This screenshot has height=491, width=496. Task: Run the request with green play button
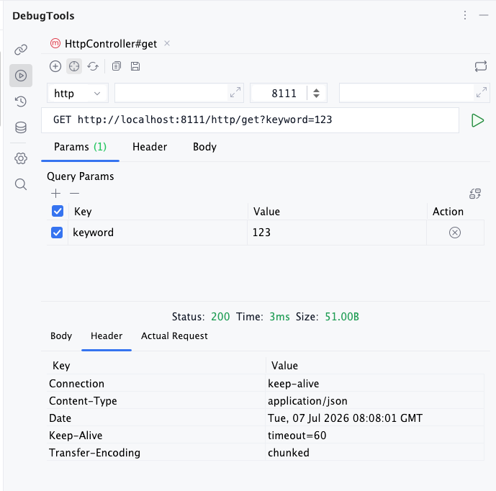pos(477,120)
